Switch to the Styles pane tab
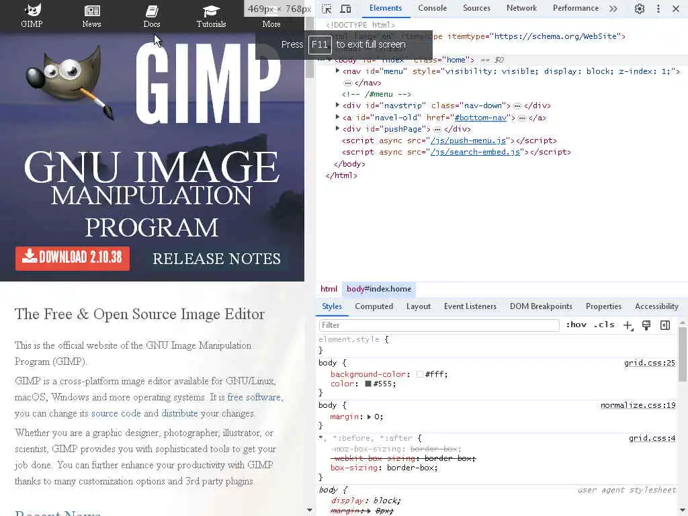The image size is (688, 516). point(332,306)
